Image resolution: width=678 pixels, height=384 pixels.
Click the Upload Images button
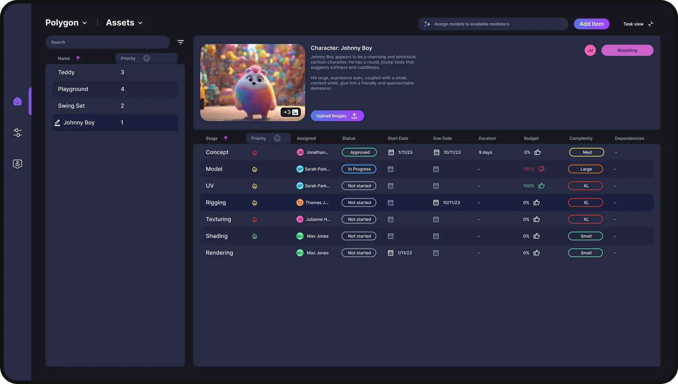[x=337, y=116]
